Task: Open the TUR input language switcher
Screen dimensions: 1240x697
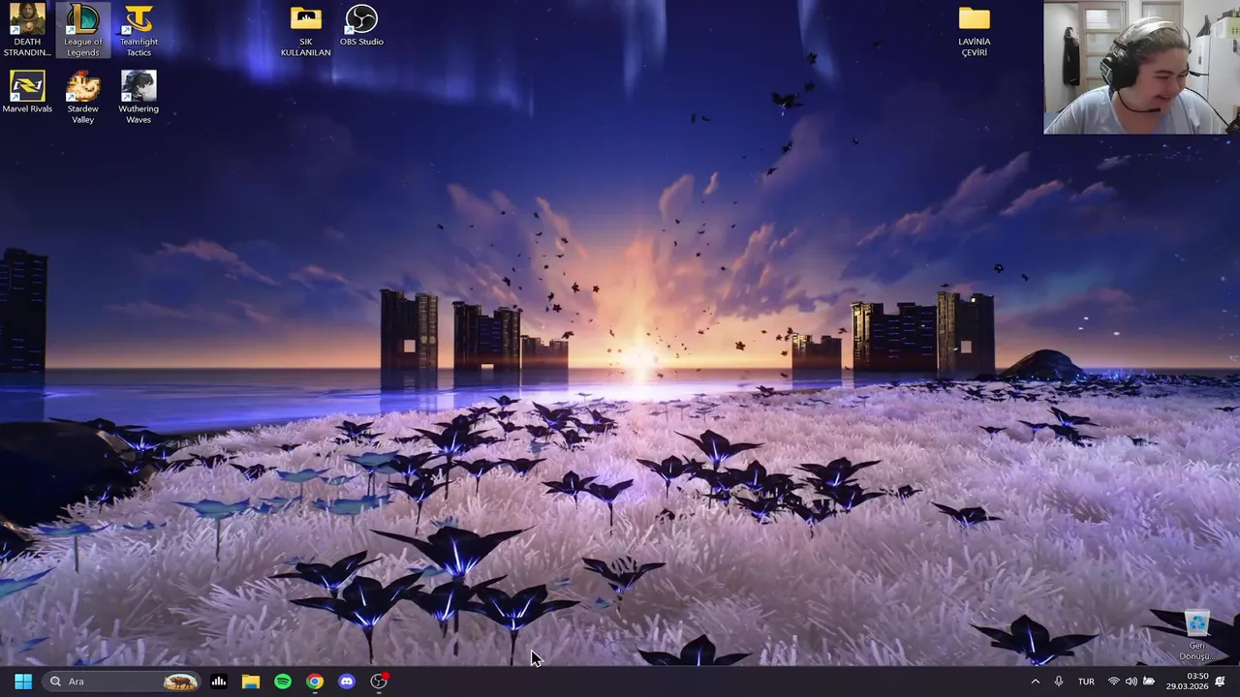Action: coord(1086,682)
